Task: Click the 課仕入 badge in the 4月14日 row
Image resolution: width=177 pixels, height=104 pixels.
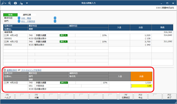Action: point(63,35)
